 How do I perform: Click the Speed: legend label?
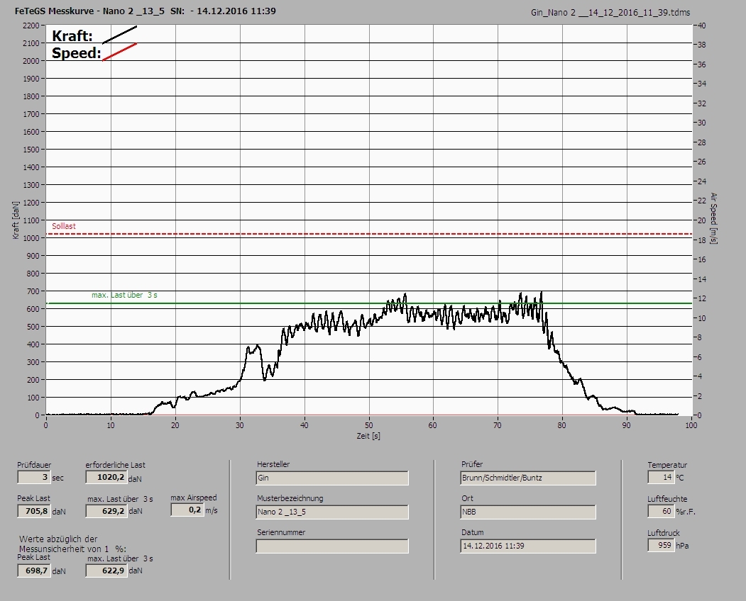(x=77, y=52)
